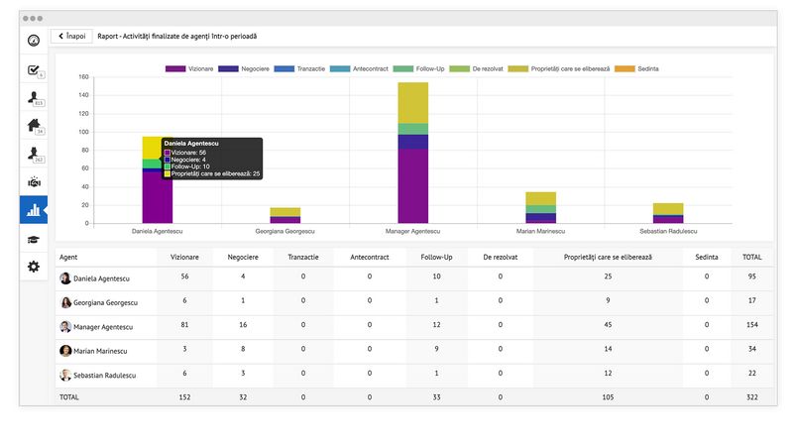Click Georgiana Georgescu's avatar photo
Image resolution: width=797 pixels, height=444 pixels.
coord(65,302)
